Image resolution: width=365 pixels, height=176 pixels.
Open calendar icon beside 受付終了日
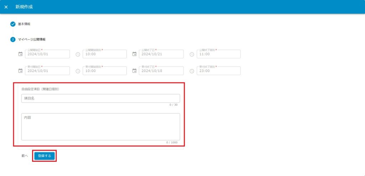[134, 71]
